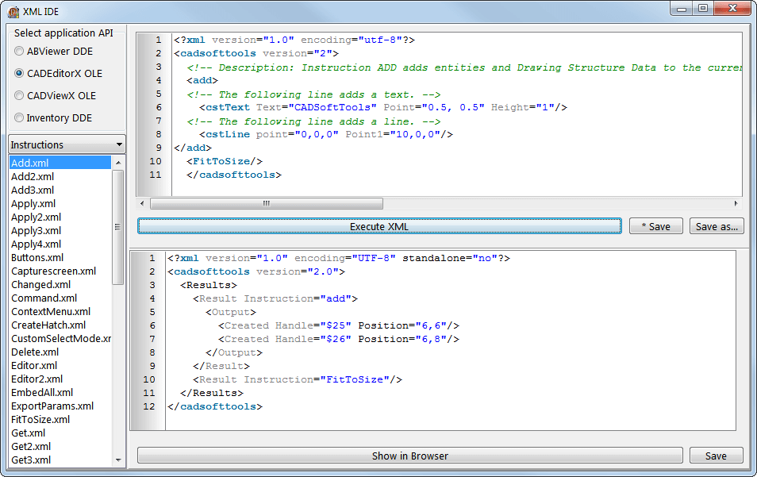
Task: Select Add2.xml in the file list
Action: (33, 176)
